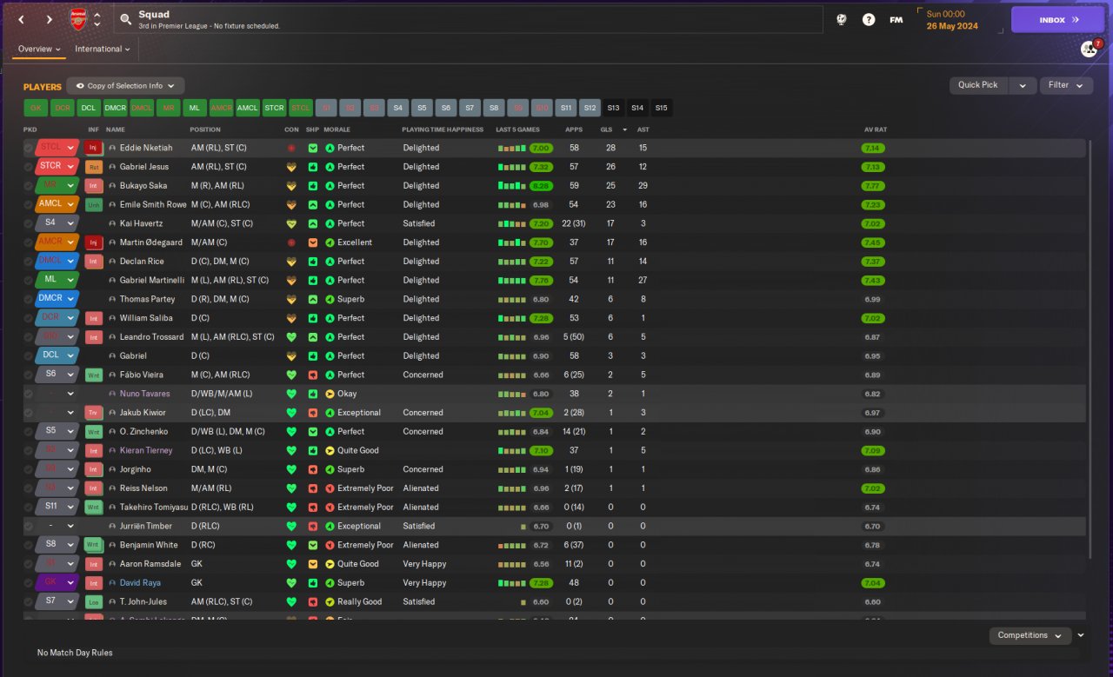
Task: Click Martin Ødegaard's Inj status icon
Action: 93,242
